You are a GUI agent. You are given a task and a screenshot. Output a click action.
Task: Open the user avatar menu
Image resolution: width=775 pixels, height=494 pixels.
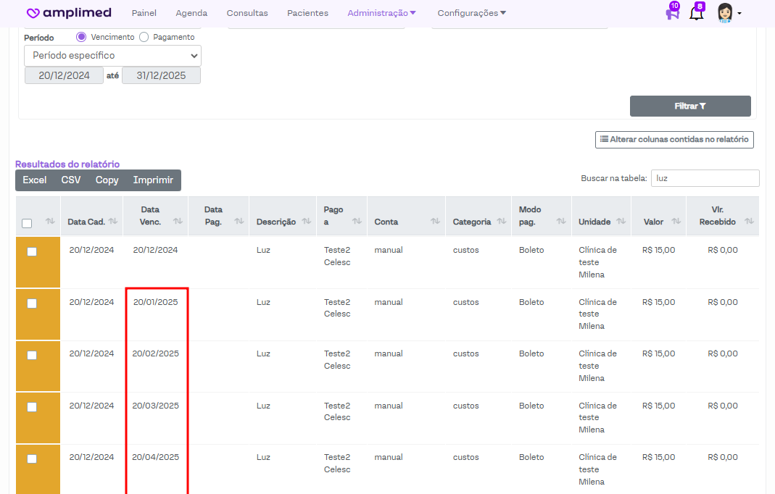tap(727, 13)
